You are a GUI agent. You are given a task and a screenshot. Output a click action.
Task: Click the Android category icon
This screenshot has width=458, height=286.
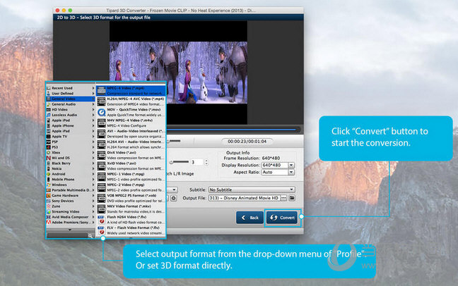pos(49,174)
